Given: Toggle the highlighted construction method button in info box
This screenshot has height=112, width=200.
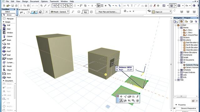Looking at the screenshot, I should (x=34, y=12).
